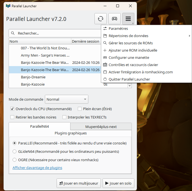The width and height of the screenshot is (192, 191).
Task: Click the power icon for Quitter Parallel Launcher
Action: point(105,79)
